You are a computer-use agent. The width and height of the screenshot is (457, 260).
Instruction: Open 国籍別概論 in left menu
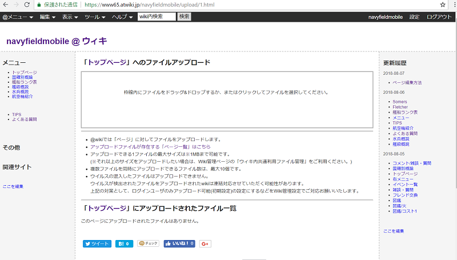22,77
